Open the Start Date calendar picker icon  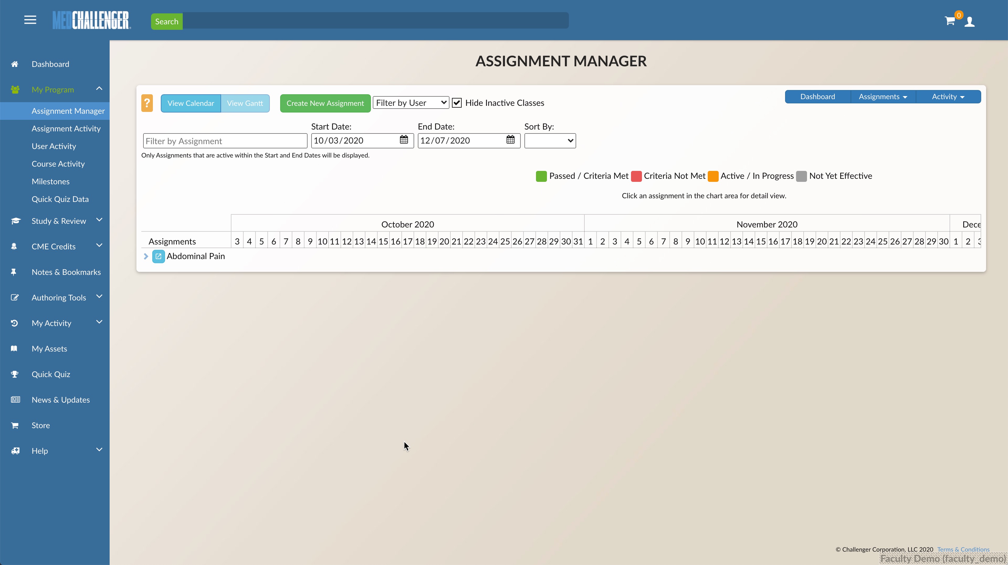(404, 140)
